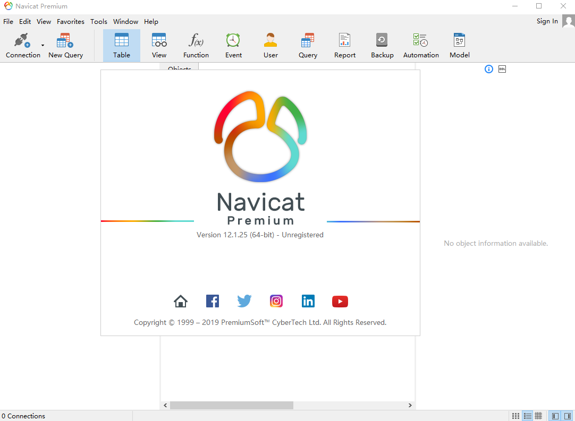The image size is (575, 421).
Task: Open the Help menu
Action: click(151, 22)
